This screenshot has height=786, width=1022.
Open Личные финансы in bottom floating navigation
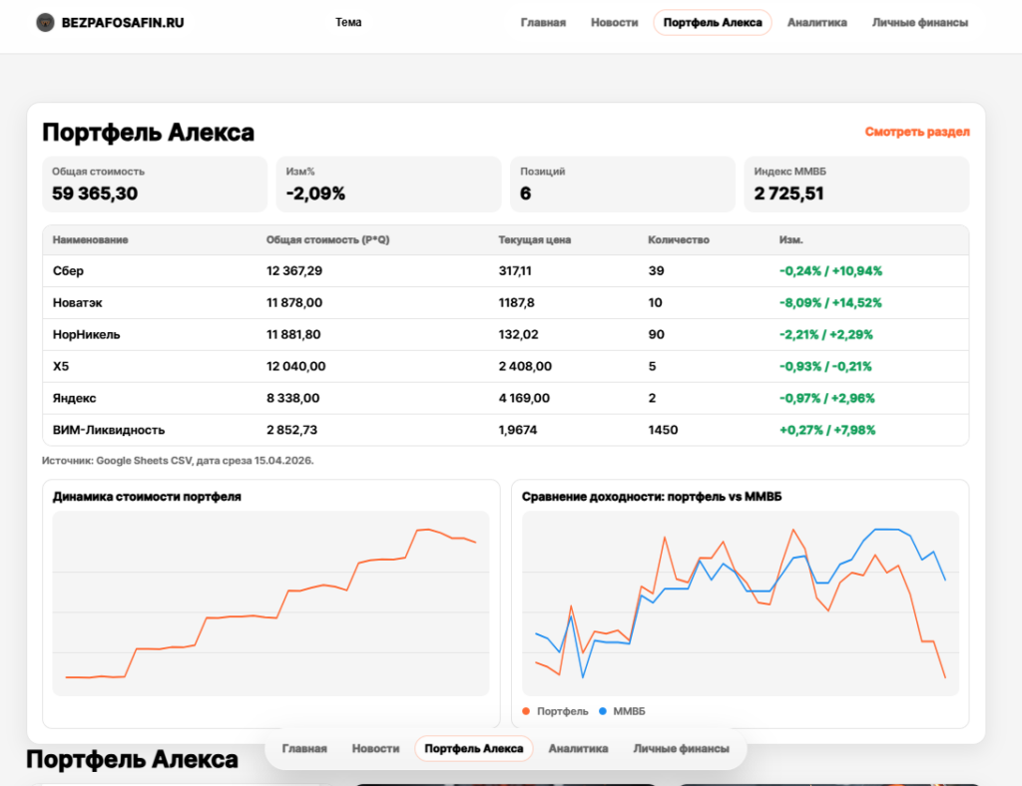681,749
